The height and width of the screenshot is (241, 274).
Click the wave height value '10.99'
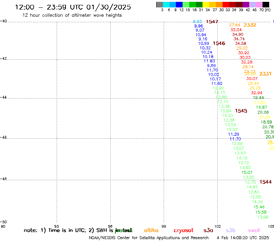[x=204, y=43]
